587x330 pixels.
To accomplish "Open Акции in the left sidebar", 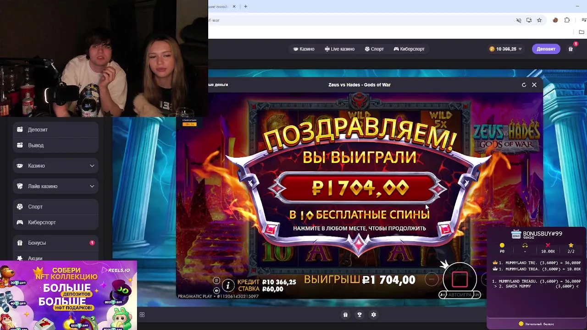I will click(55, 258).
